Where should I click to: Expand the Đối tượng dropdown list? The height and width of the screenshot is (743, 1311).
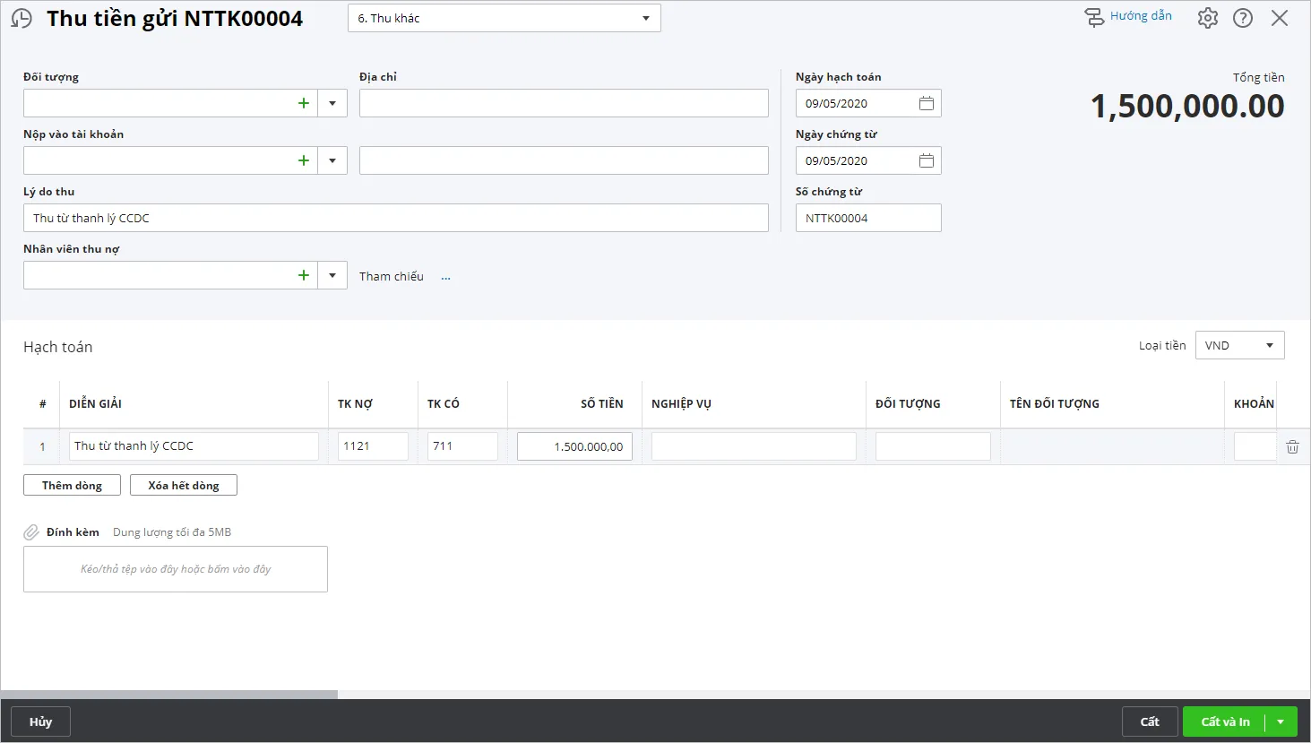tap(332, 103)
